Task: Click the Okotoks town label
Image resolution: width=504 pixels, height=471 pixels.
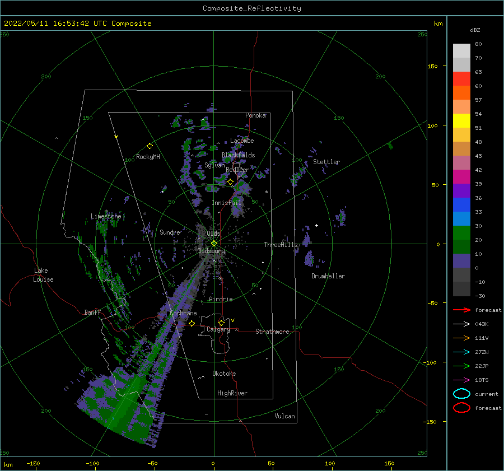Action: coord(224,374)
